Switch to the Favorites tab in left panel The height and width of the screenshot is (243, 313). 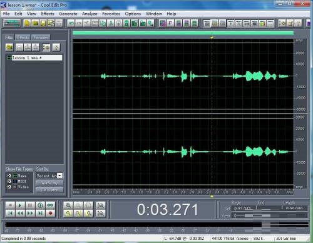[x=41, y=37]
